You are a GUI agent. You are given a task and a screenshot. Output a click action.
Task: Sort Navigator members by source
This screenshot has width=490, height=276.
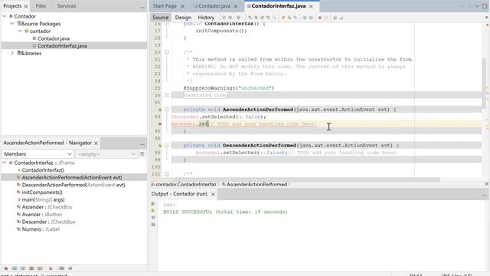70,268
